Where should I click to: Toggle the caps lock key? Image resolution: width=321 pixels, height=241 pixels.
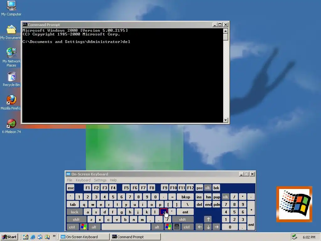[x=75, y=212]
